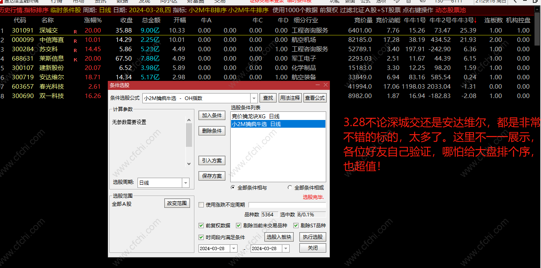Toggle the 剔除ST品种 checkbox

(296, 226)
